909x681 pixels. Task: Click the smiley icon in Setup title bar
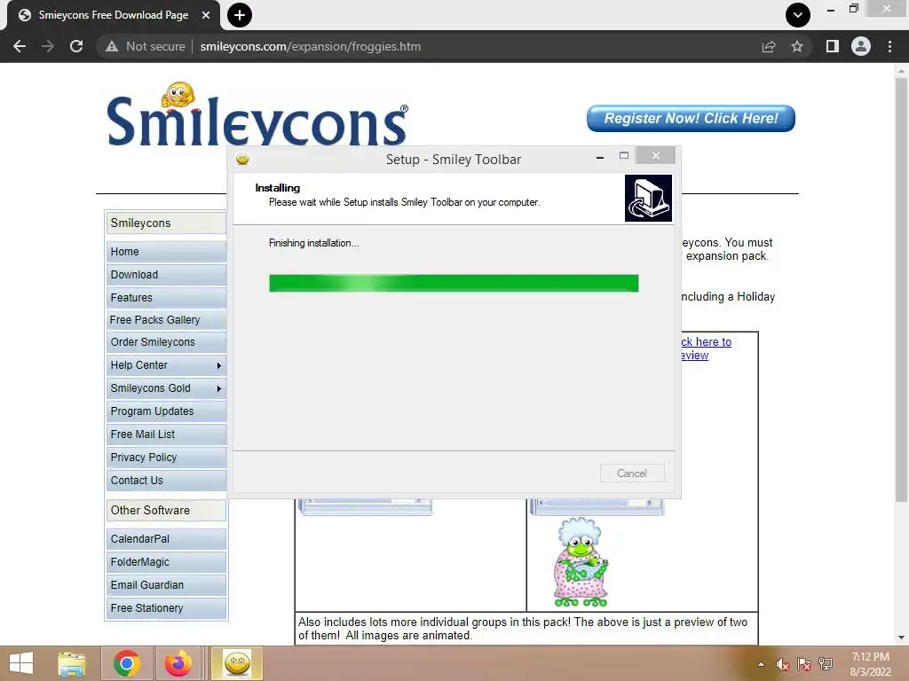[x=242, y=159]
